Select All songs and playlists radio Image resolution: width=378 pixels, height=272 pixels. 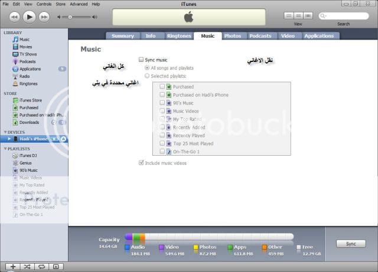(x=147, y=68)
